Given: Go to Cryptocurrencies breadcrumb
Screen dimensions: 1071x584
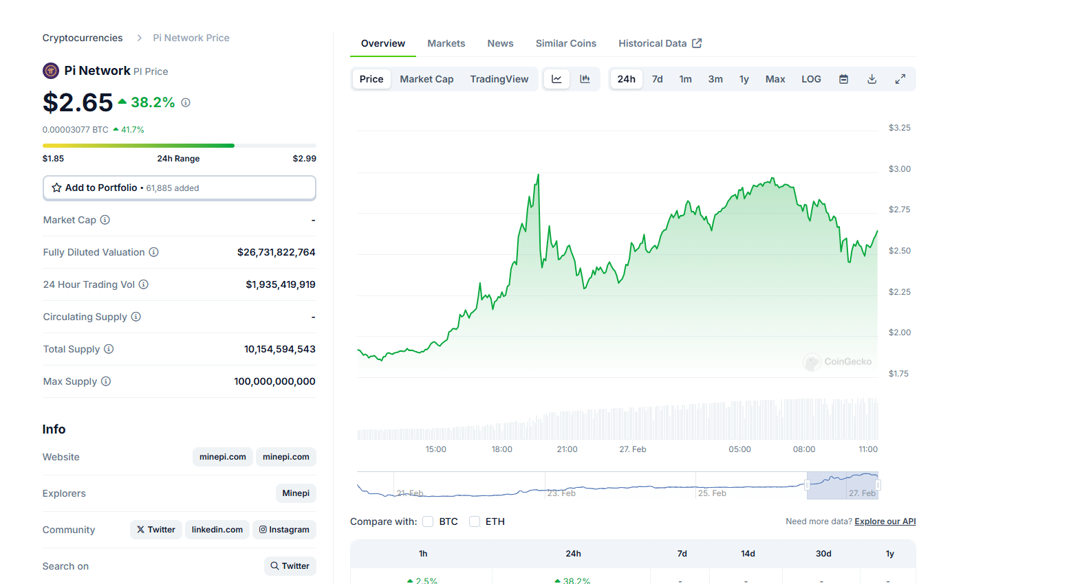Looking at the screenshot, I should click(x=83, y=38).
